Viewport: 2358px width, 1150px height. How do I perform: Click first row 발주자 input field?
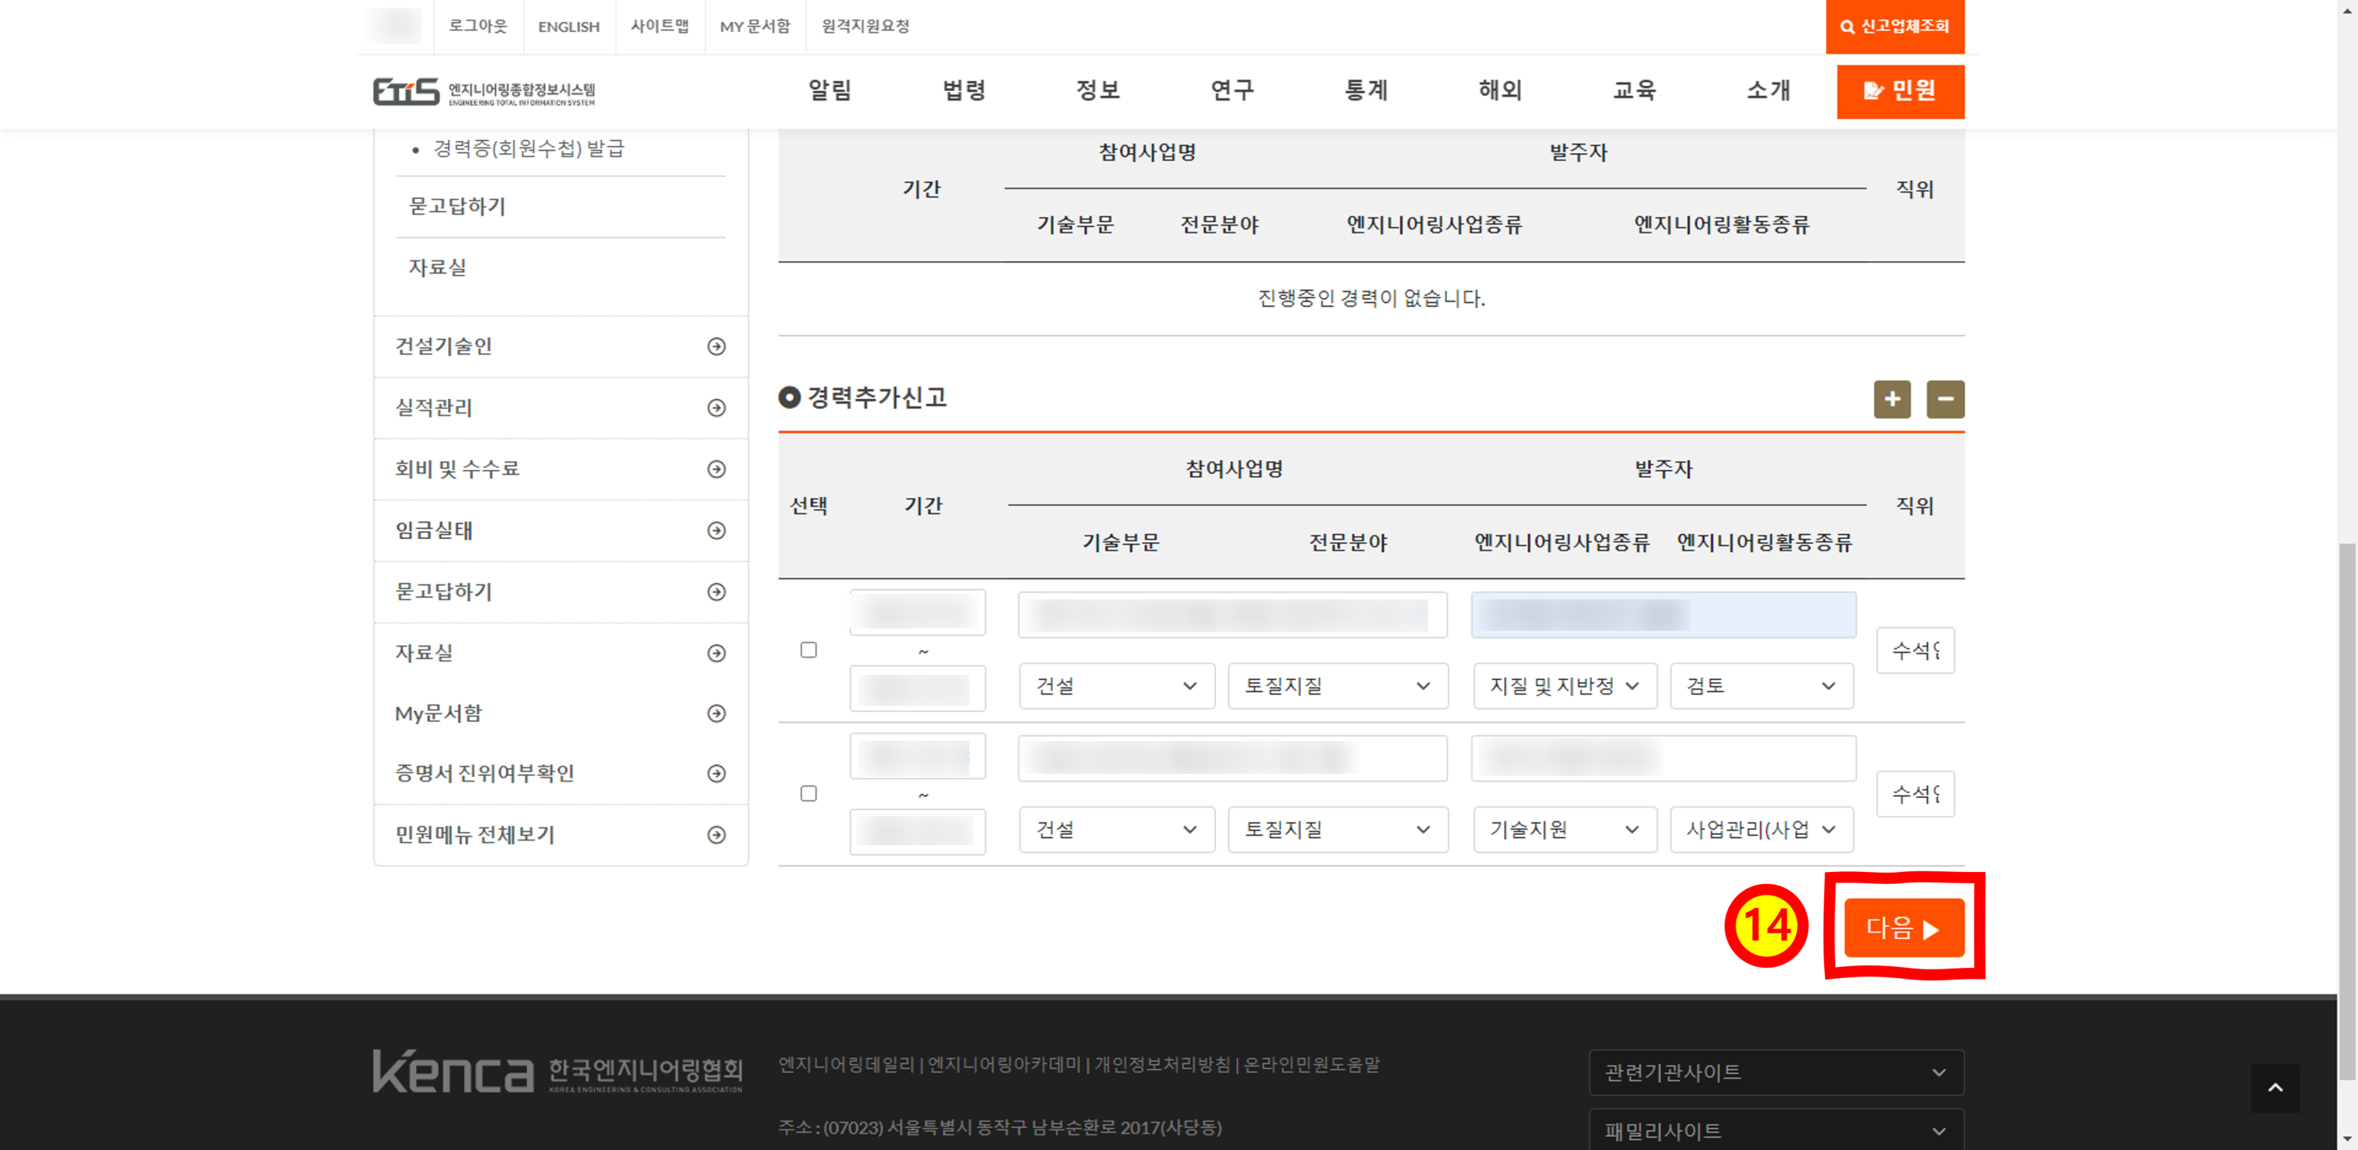(1662, 615)
